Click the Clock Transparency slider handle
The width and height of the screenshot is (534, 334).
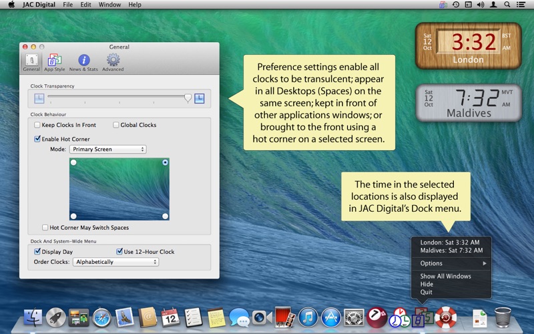[x=188, y=98]
